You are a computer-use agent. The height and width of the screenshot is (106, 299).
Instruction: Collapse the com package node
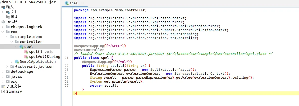[3, 32]
